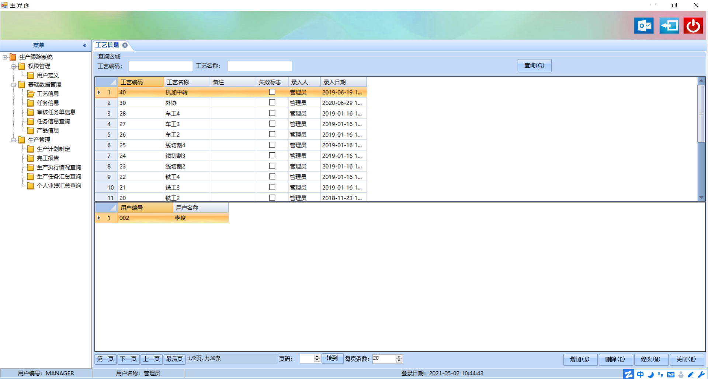708x379 pixels.
Task: Click the IME wrench settings icon
Action: click(701, 375)
